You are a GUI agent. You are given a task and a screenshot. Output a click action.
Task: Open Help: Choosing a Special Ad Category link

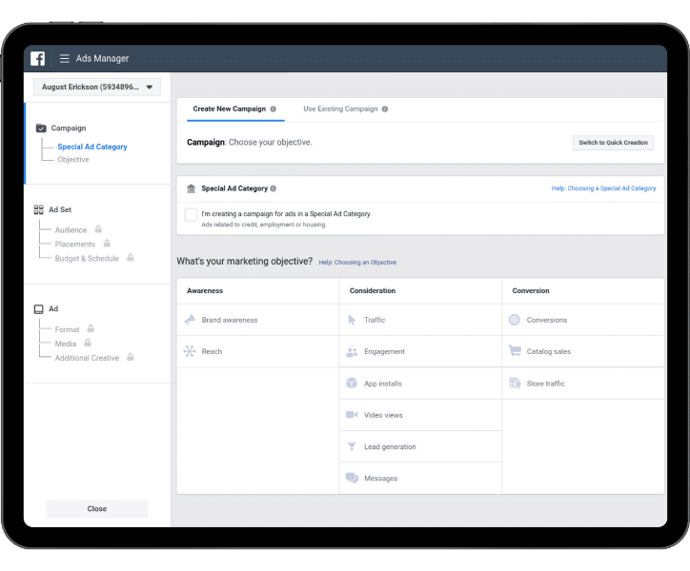click(603, 188)
